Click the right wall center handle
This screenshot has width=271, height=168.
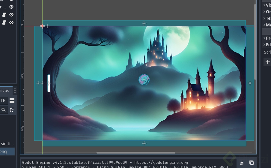250,83
